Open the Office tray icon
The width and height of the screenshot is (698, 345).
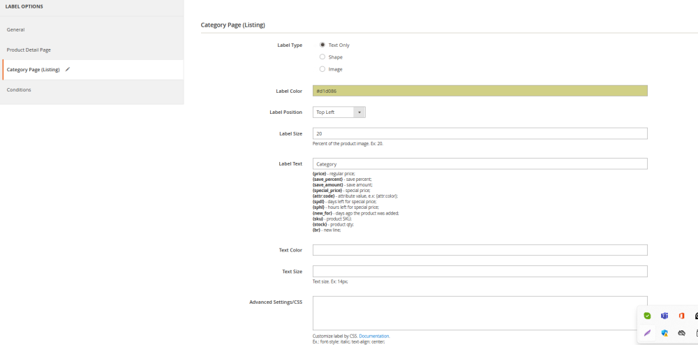(x=681, y=316)
